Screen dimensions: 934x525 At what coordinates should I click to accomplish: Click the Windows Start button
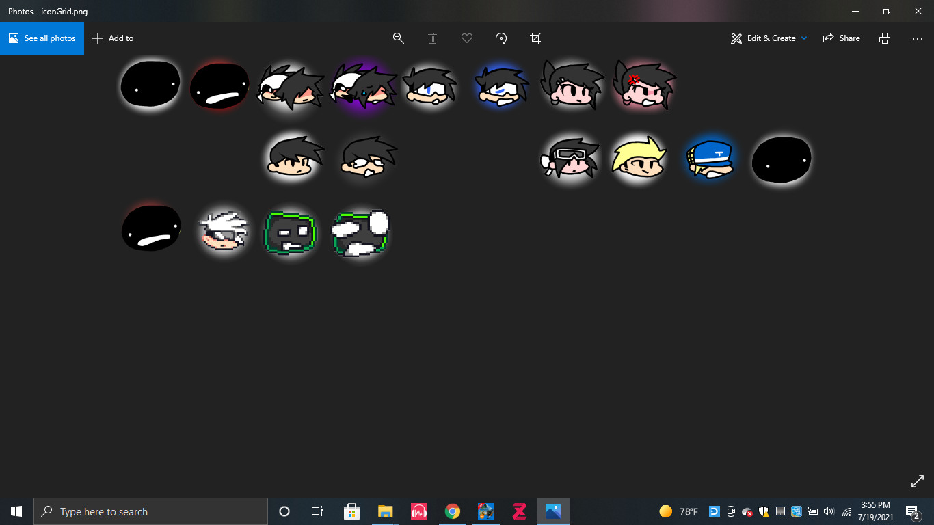tap(16, 511)
